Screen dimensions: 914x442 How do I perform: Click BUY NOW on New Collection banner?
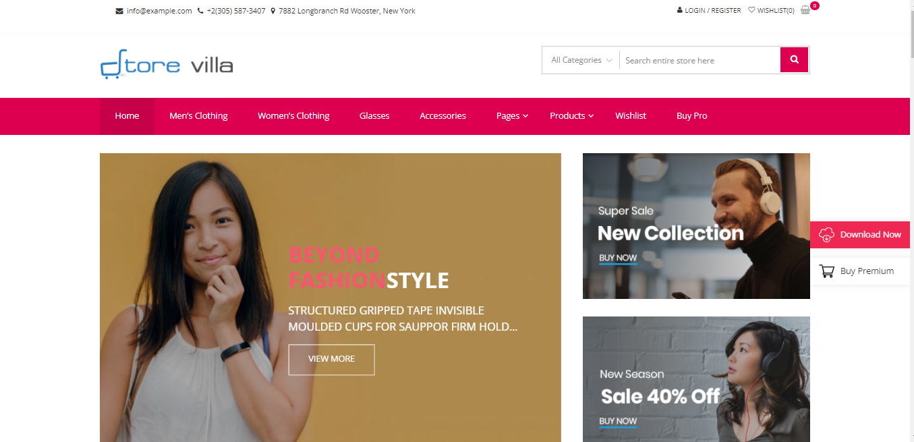(x=618, y=258)
